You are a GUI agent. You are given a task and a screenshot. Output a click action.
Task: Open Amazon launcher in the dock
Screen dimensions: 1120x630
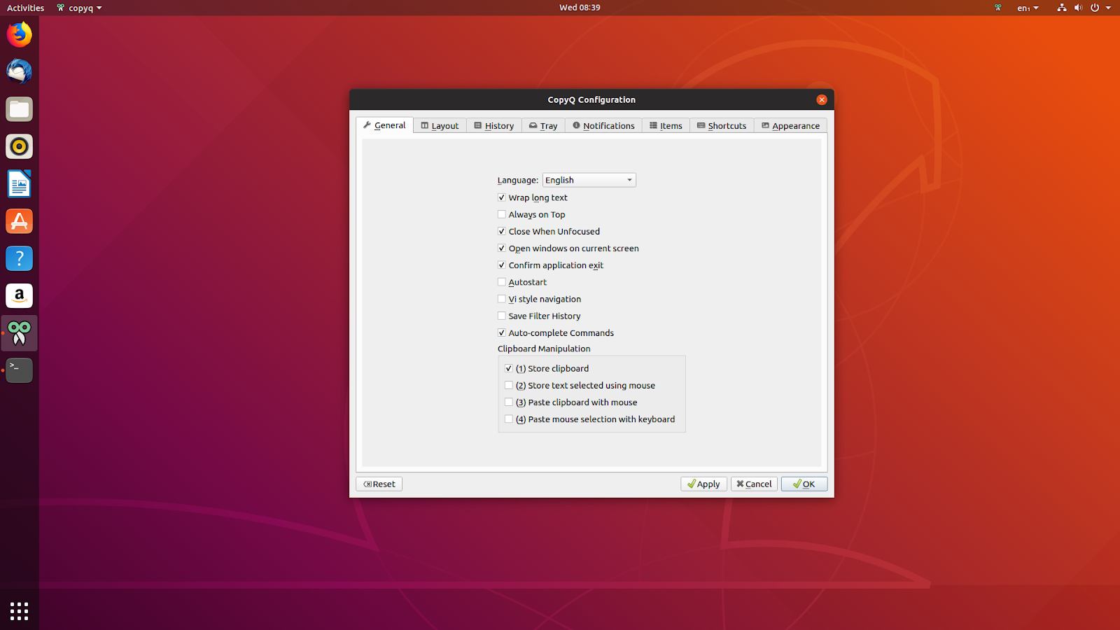tap(20, 296)
